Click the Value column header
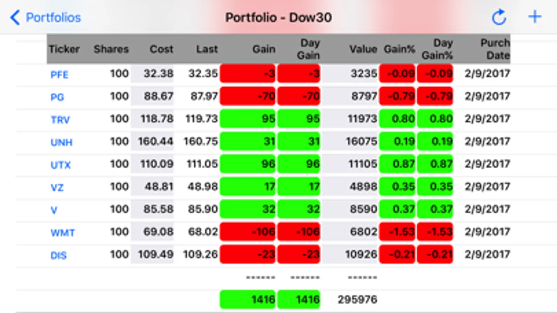Image resolution: width=557 pixels, height=313 pixels. coord(363,49)
